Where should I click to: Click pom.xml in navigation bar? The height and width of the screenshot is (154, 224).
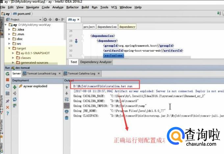pyautogui.click(x=22, y=14)
